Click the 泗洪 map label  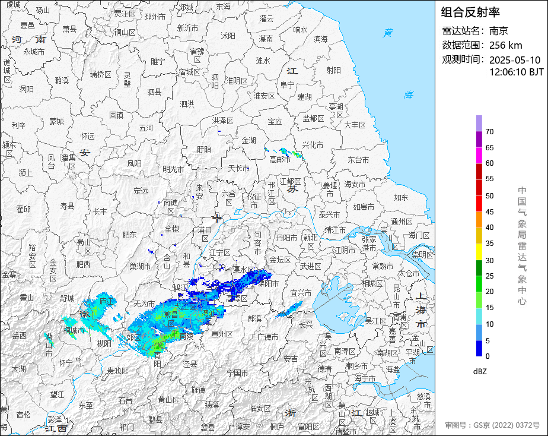click(187, 104)
